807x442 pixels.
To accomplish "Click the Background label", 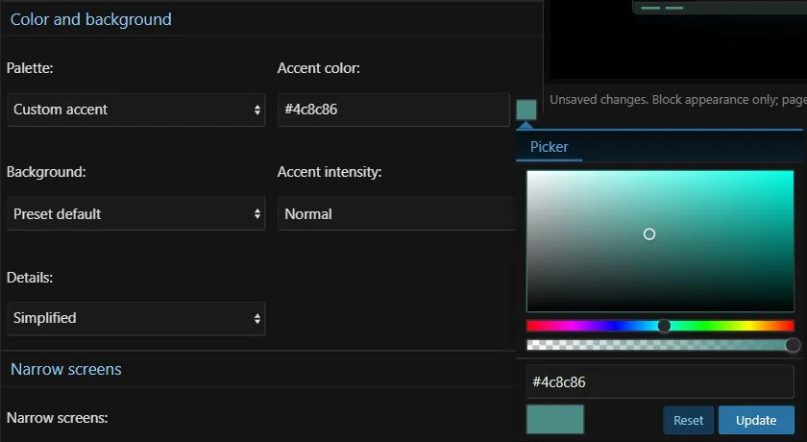I will 46,172.
